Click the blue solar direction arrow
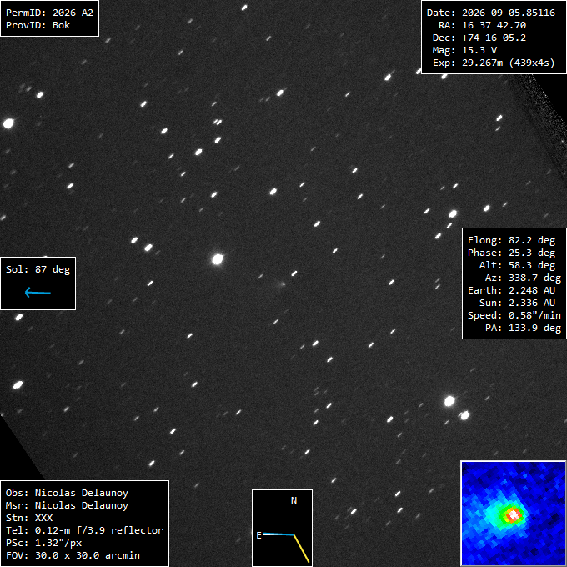 pyautogui.click(x=38, y=292)
